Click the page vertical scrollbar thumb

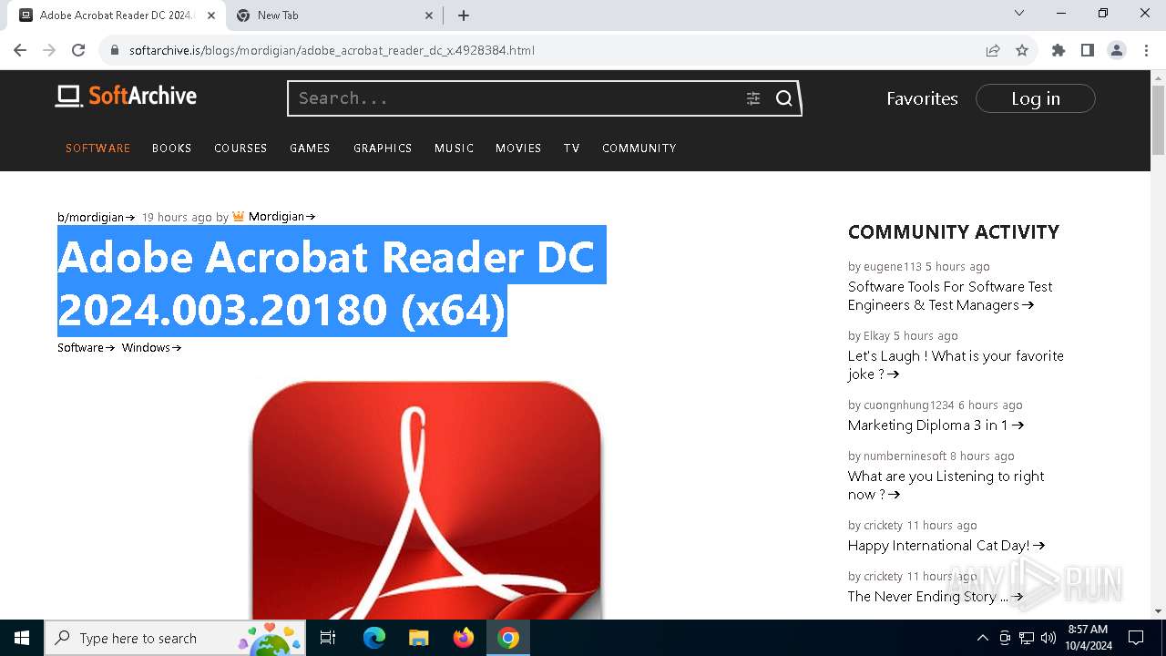[x=1158, y=118]
